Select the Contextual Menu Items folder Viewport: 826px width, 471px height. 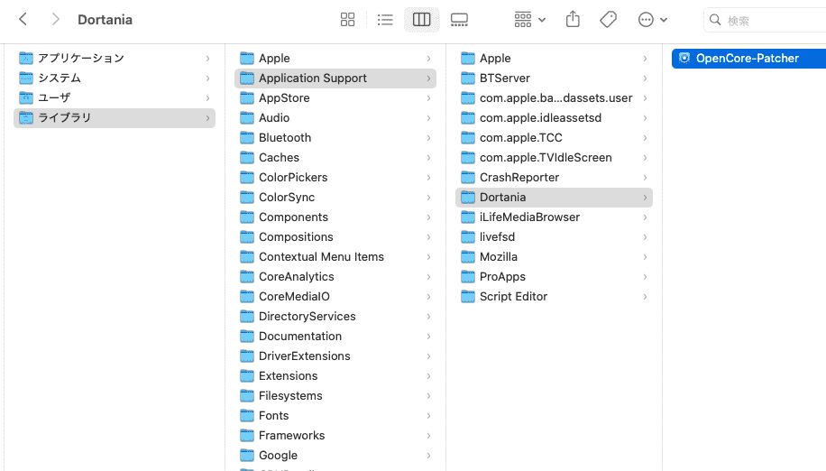[x=335, y=256]
